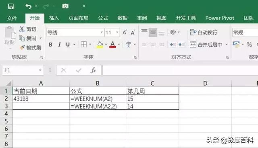Screen dimensions: 258x148
Task: Open the font color dropdown arrow
Action: pyautogui.click(x=119, y=45)
